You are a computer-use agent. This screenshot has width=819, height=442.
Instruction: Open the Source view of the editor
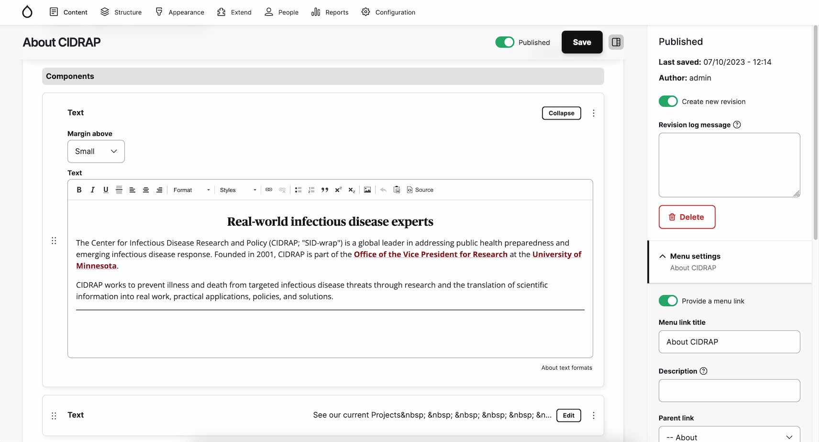[420, 189]
